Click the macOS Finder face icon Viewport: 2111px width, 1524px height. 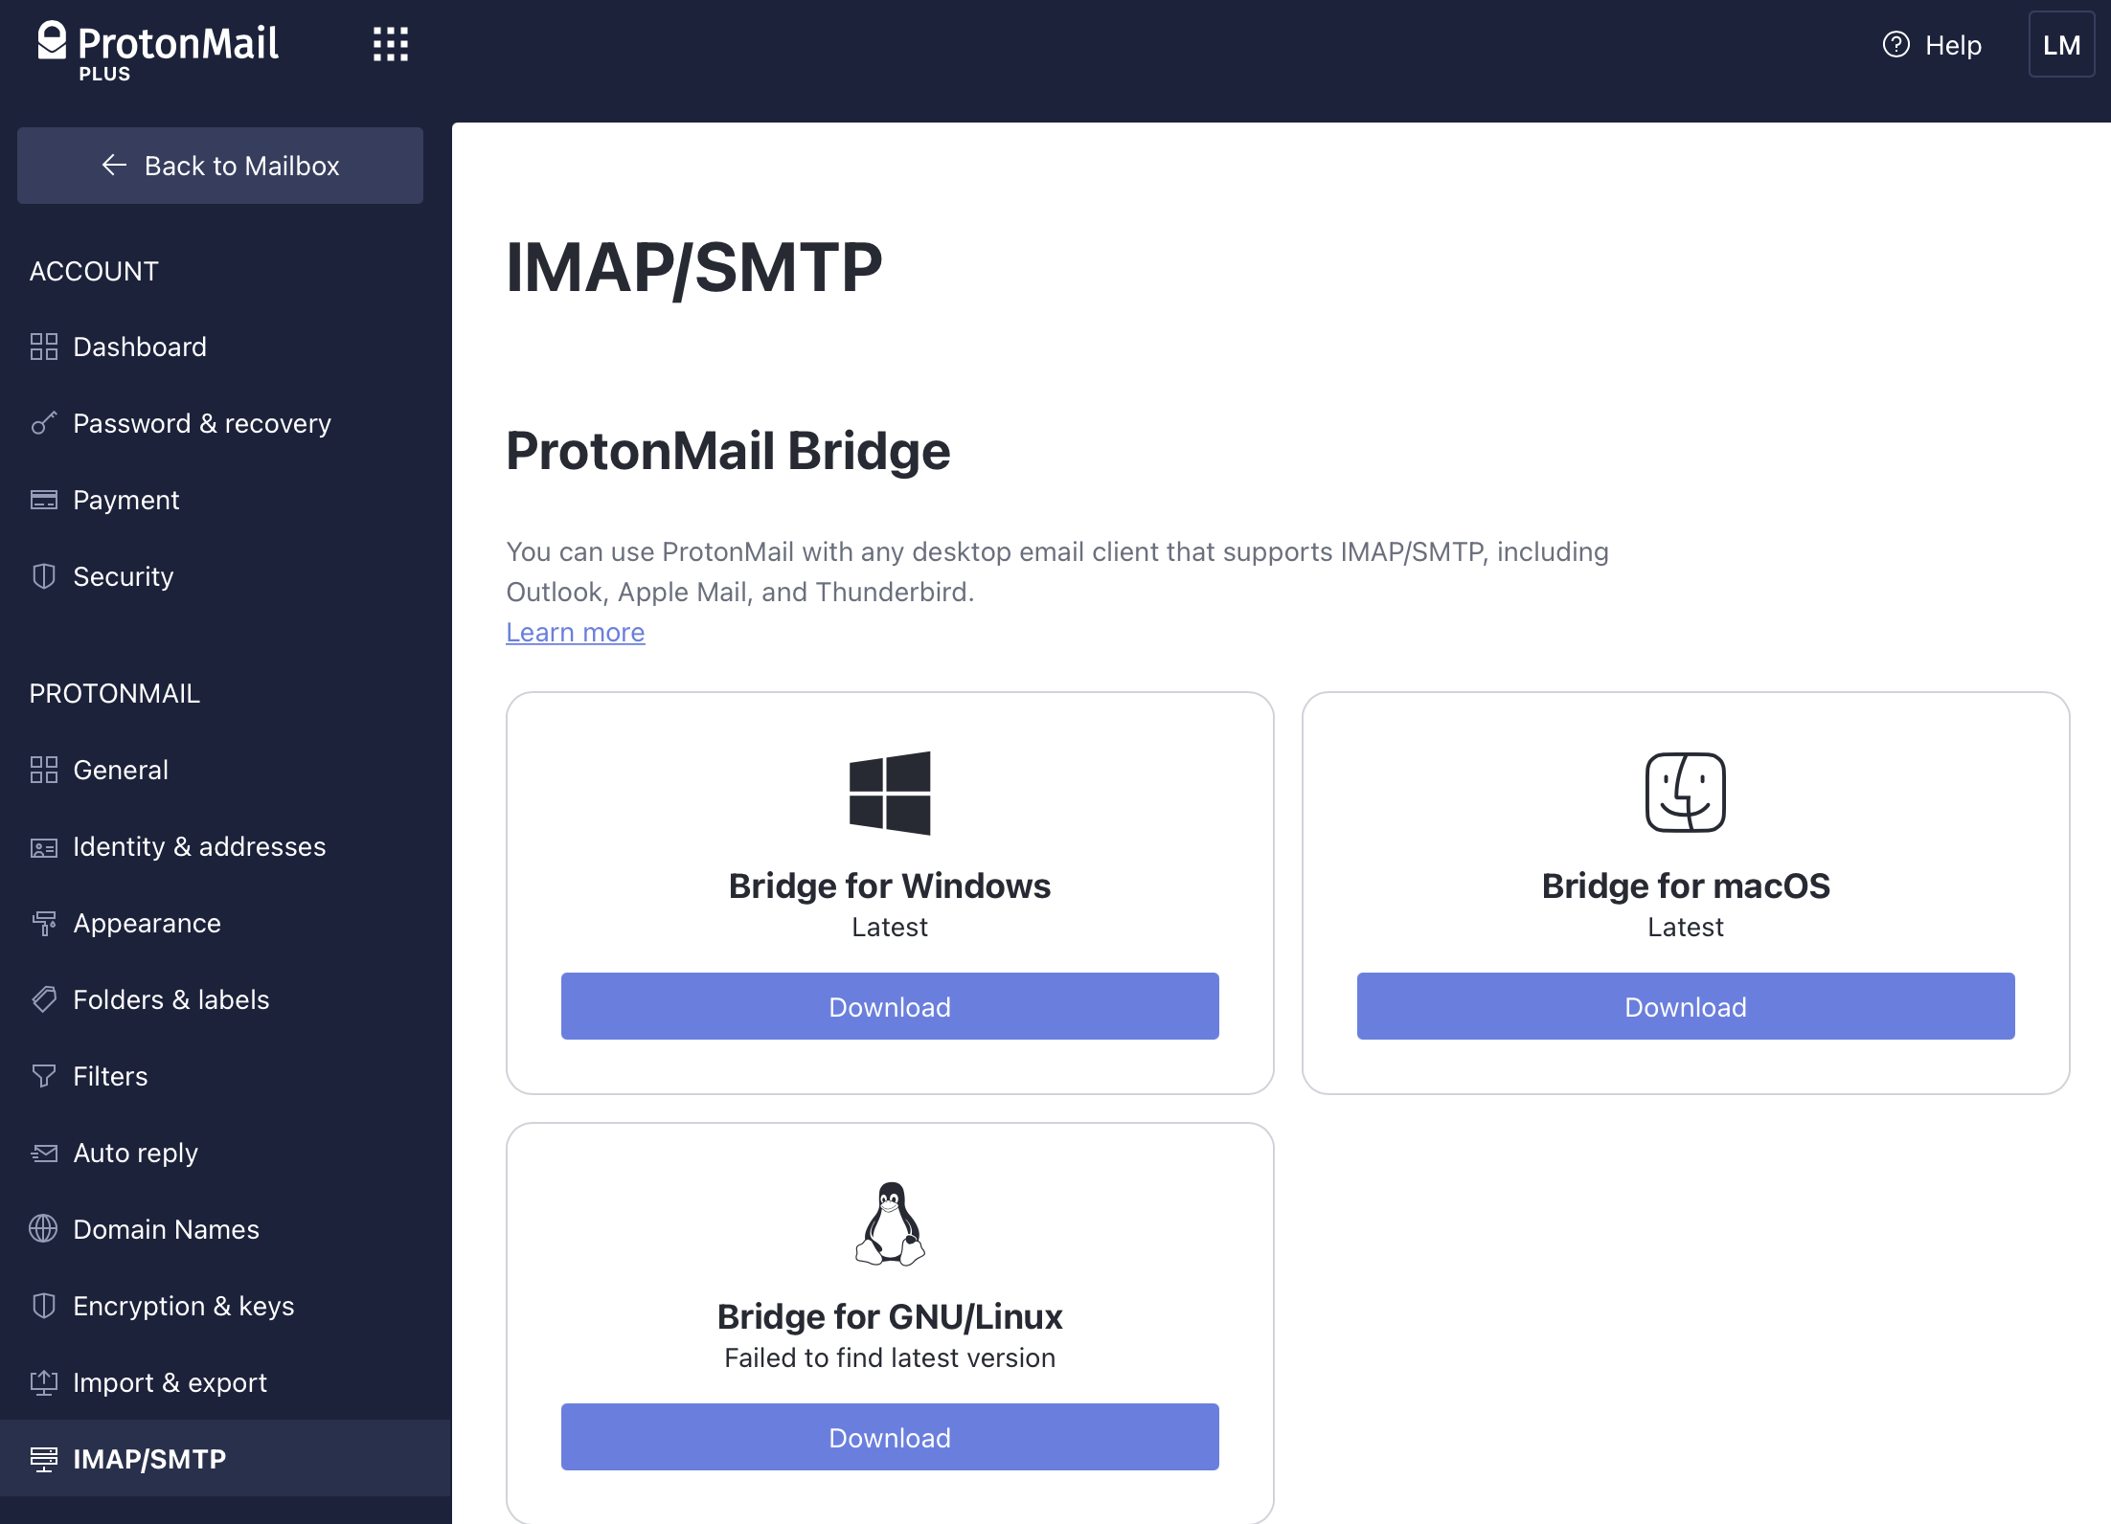(1686, 793)
